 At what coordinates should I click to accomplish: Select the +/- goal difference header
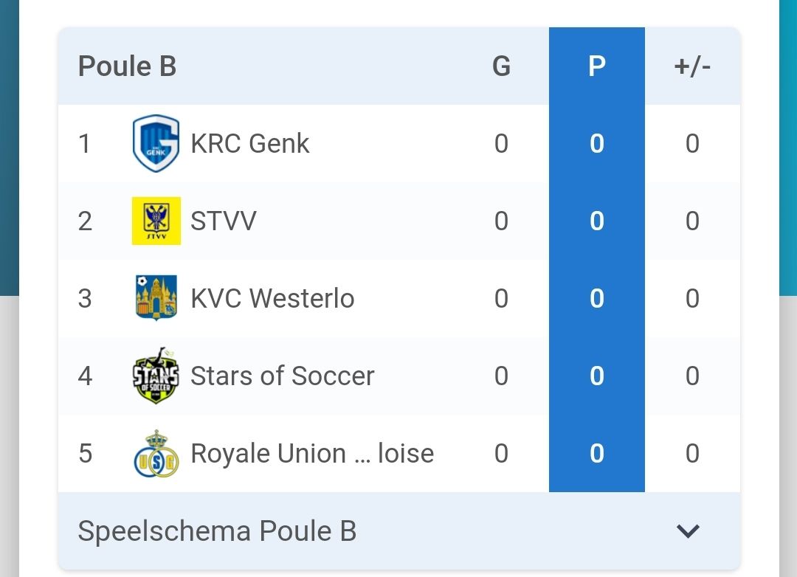tap(692, 66)
